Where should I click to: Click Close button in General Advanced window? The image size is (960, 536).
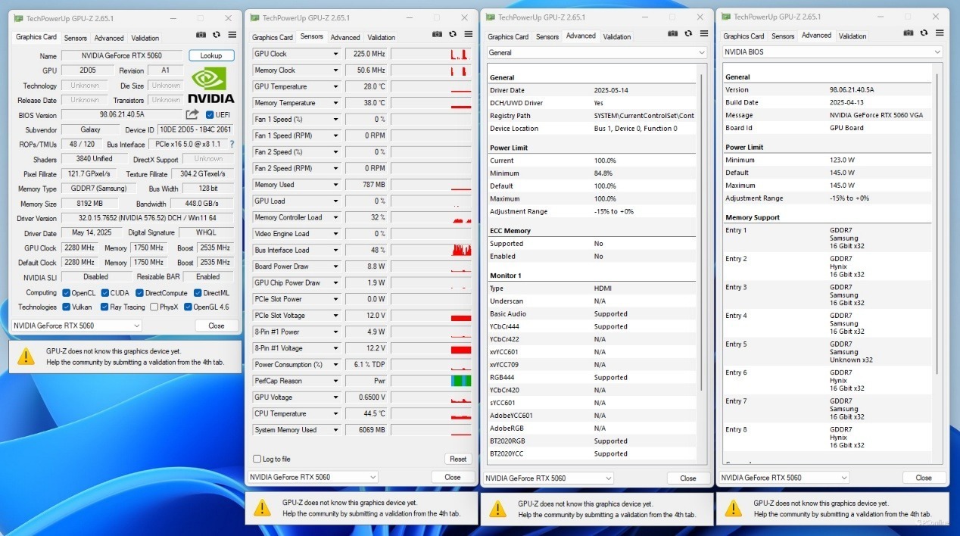pyautogui.click(x=688, y=478)
